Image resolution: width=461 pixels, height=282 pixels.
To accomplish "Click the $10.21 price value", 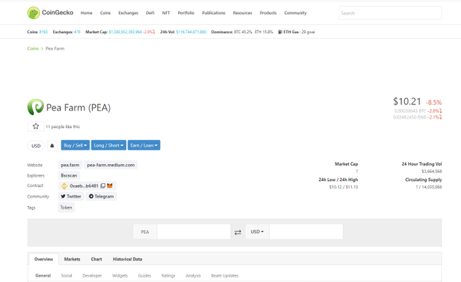I will [x=407, y=102].
